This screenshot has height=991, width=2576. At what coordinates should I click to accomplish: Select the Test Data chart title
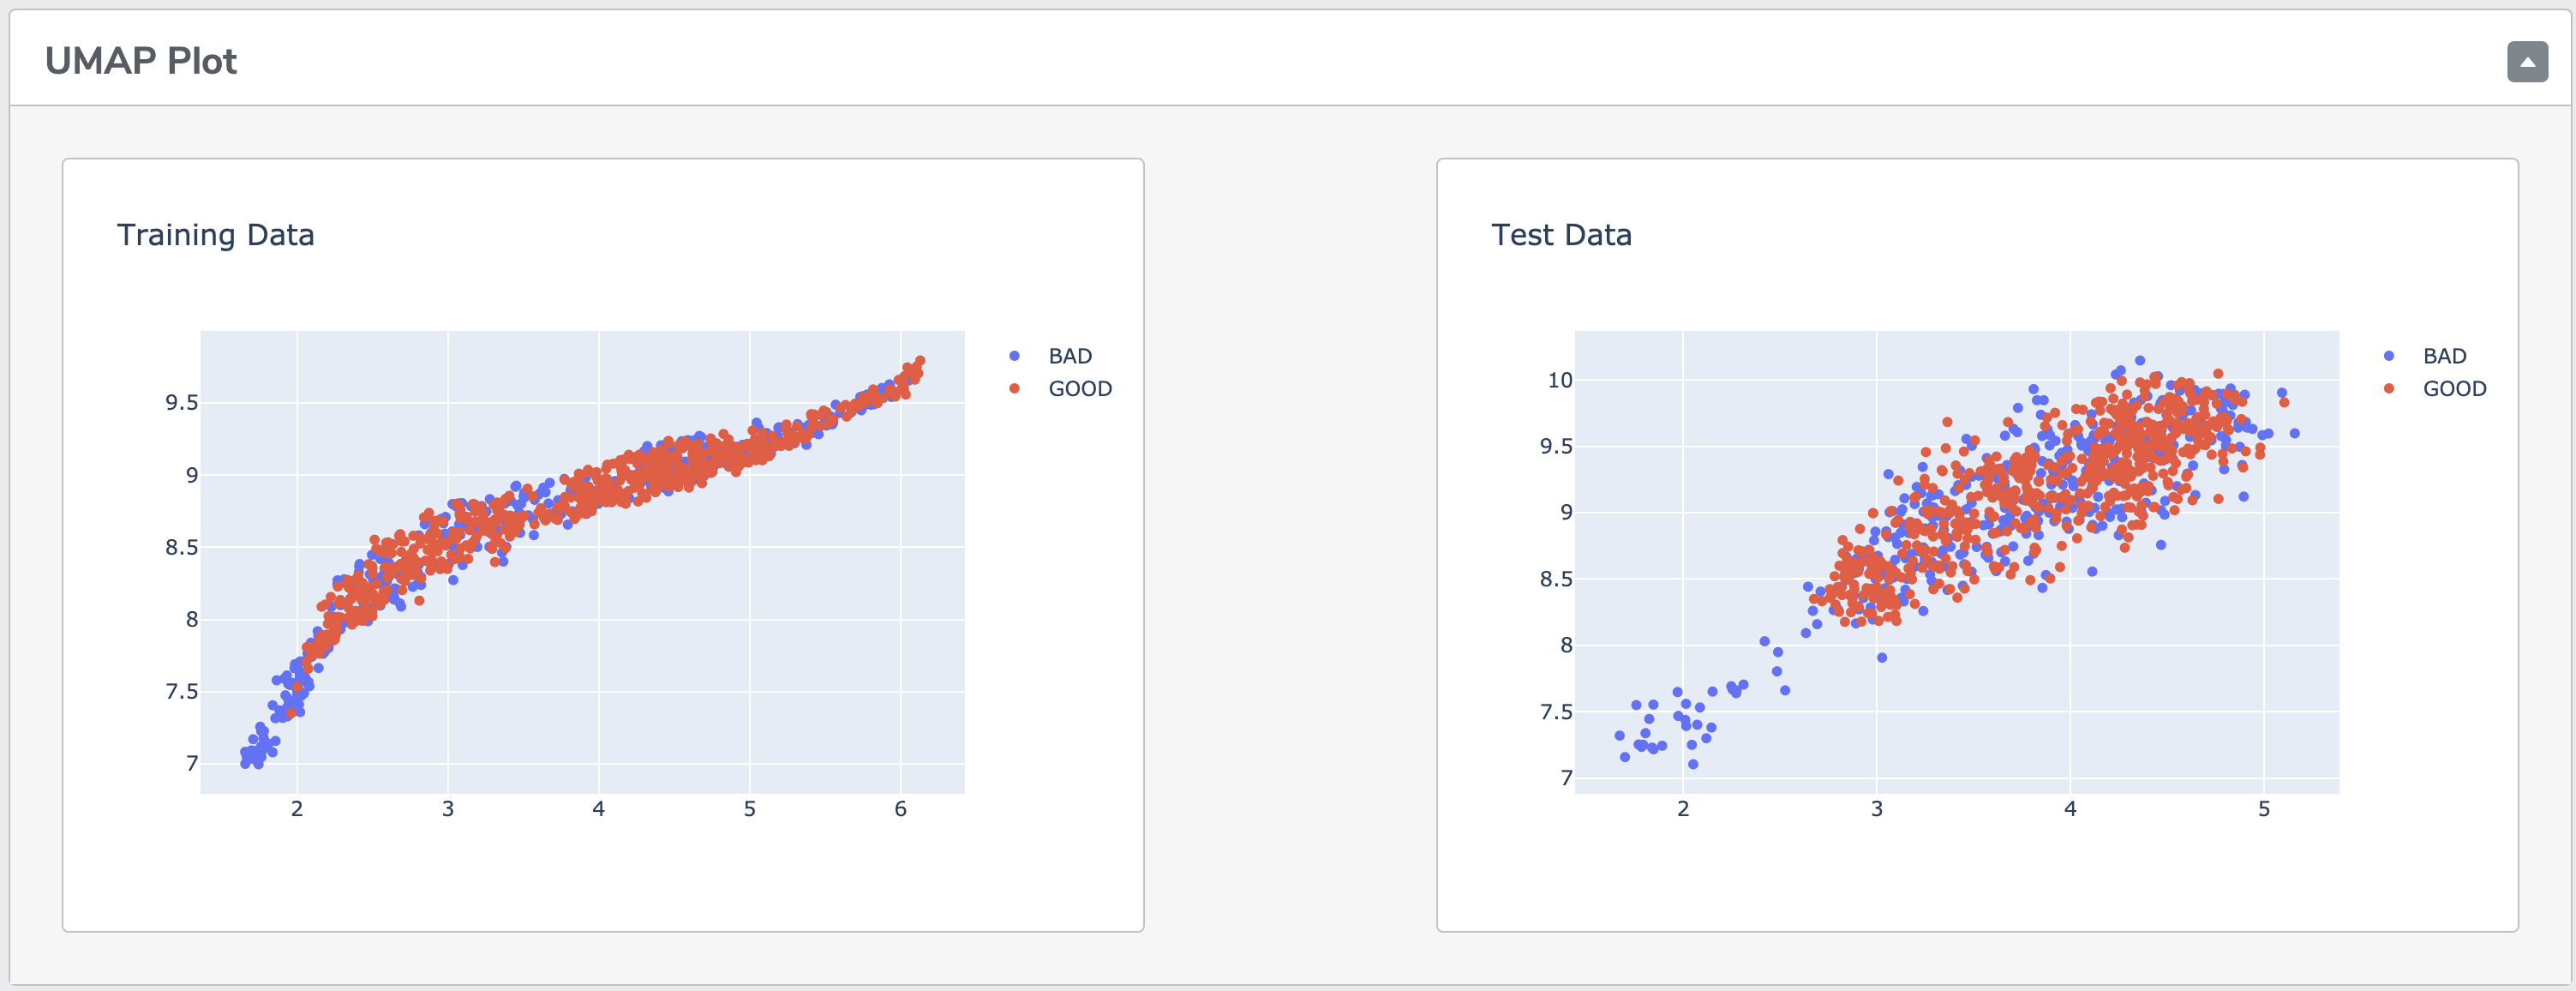[x=1561, y=235]
